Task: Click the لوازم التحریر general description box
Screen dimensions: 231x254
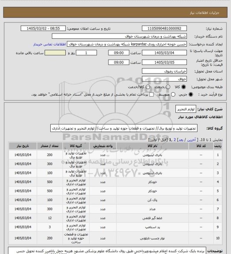Action: pos(186,109)
